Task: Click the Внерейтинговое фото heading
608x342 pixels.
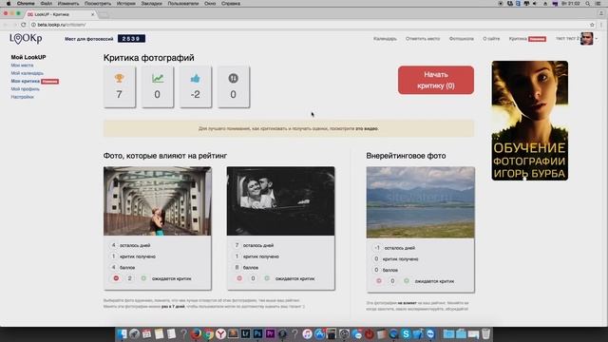Action: coord(406,156)
